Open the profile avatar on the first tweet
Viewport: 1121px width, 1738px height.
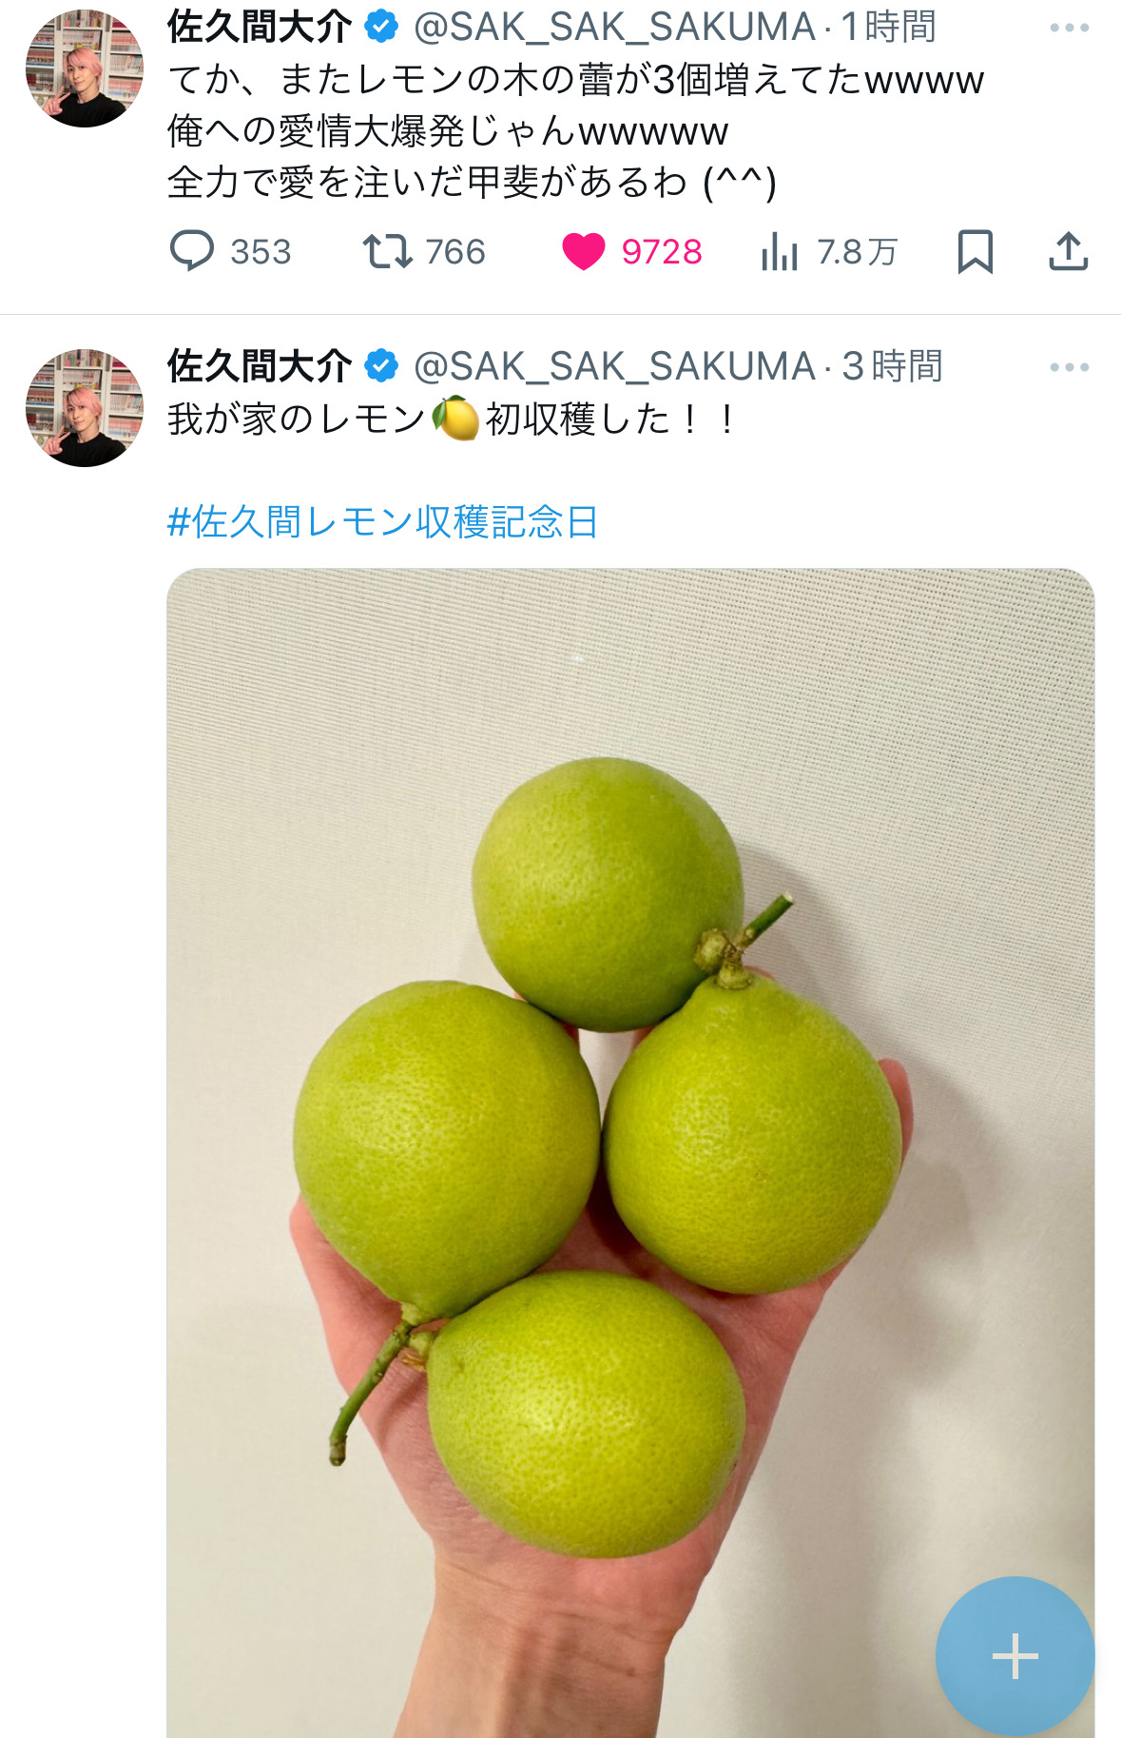(x=85, y=68)
